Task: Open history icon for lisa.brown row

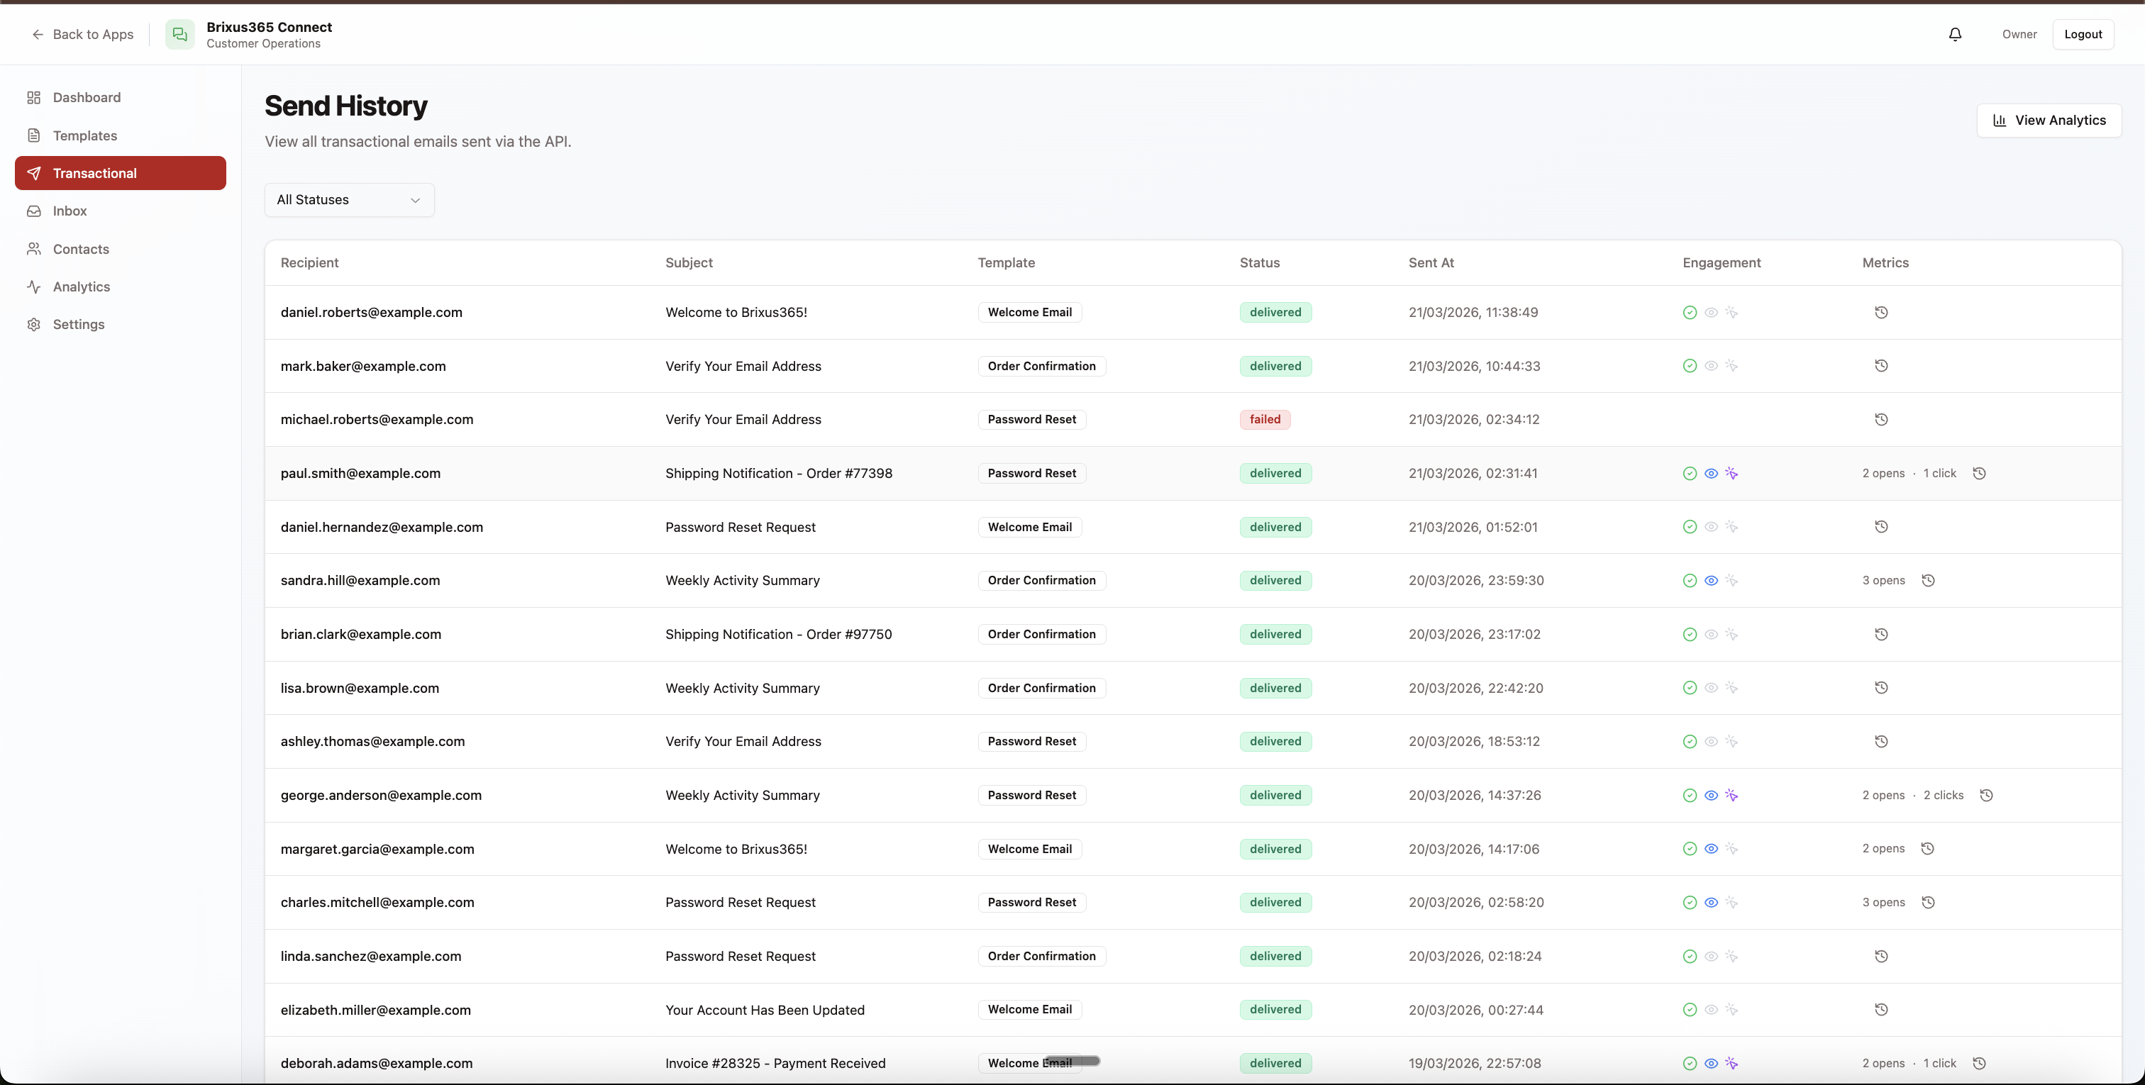Action: click(x=1881, y=688)
